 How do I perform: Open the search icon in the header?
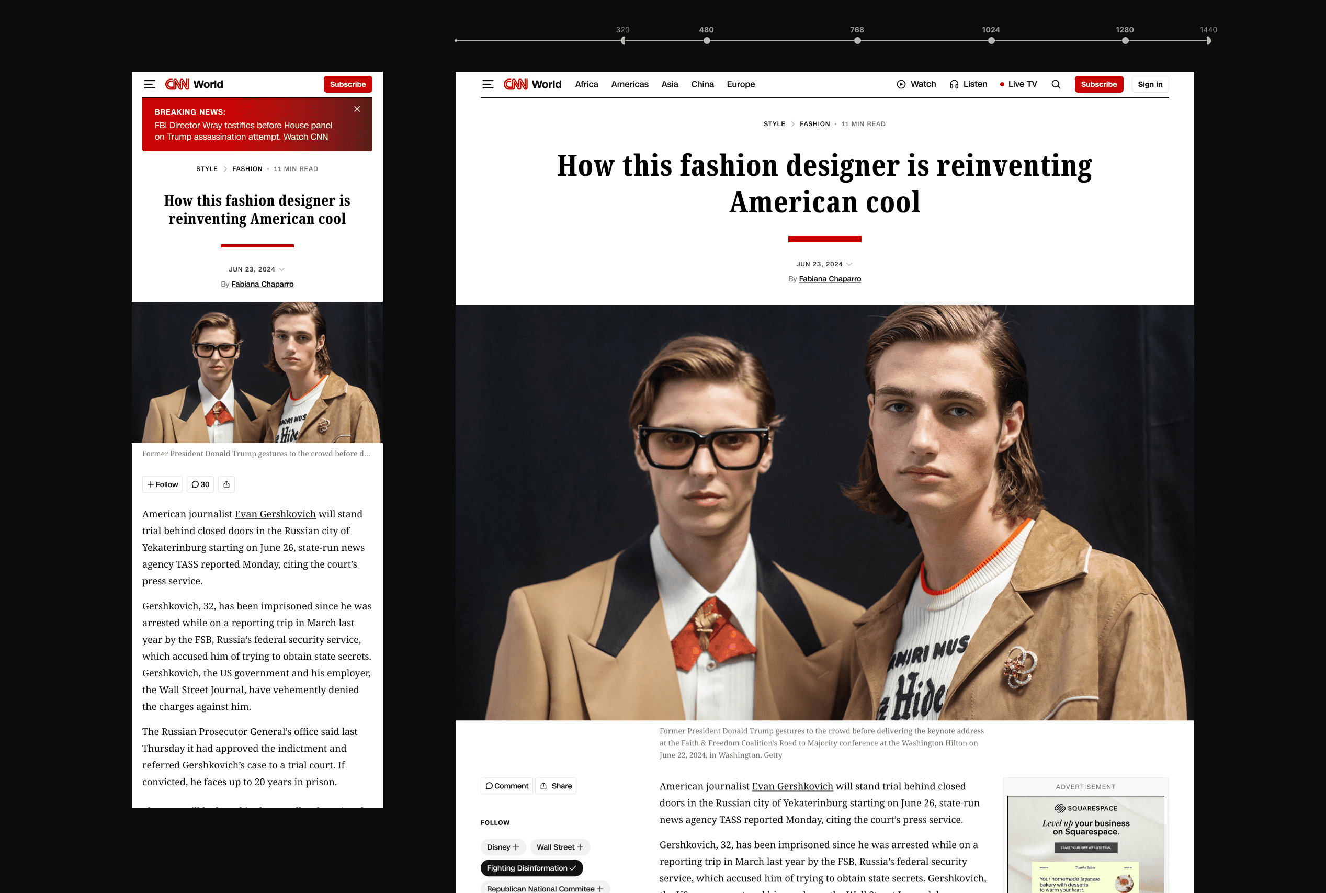click(x=1056, y=84)
